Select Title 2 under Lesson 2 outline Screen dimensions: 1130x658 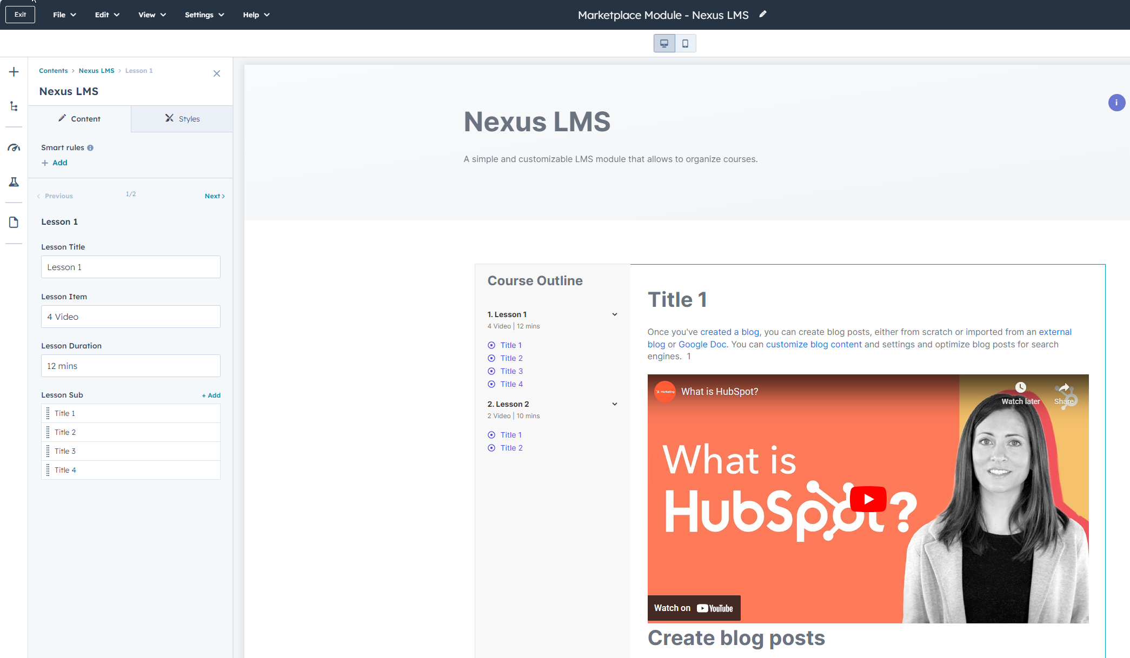coord(511,448)
